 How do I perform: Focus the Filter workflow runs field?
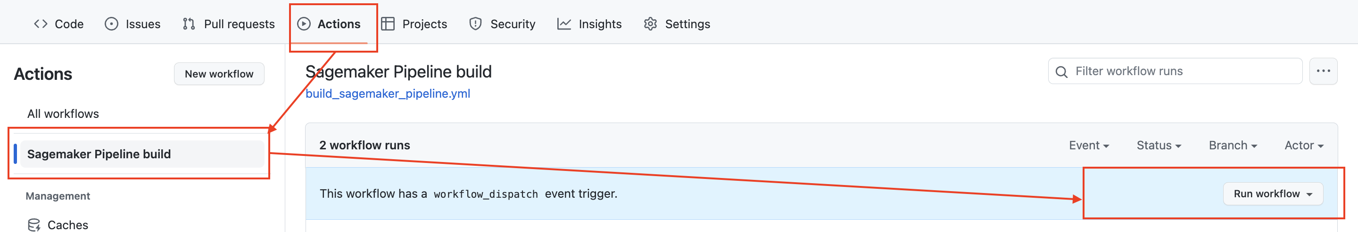pyautogui.click(x=1175, y=71)
